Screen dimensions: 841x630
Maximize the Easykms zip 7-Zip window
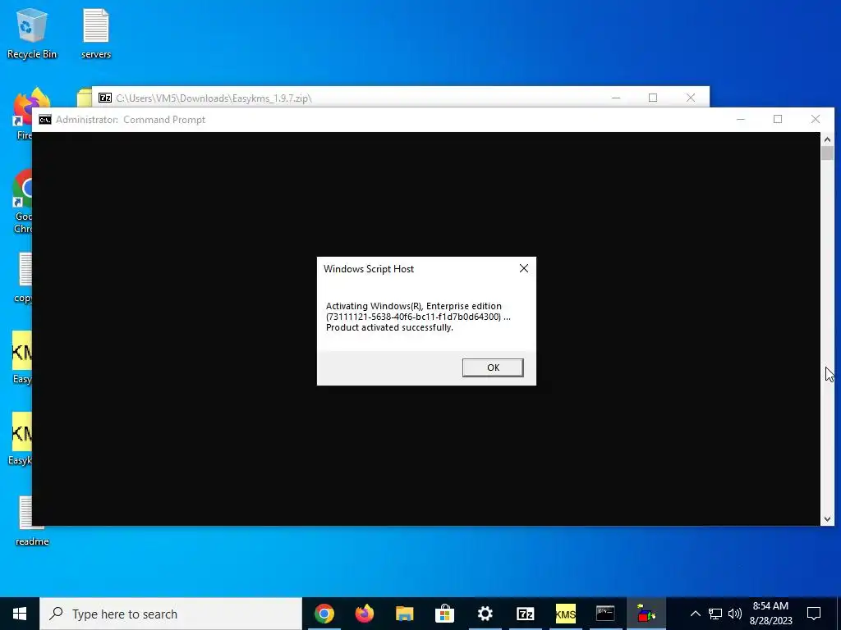pyautogui.click(x=653, y=98)
